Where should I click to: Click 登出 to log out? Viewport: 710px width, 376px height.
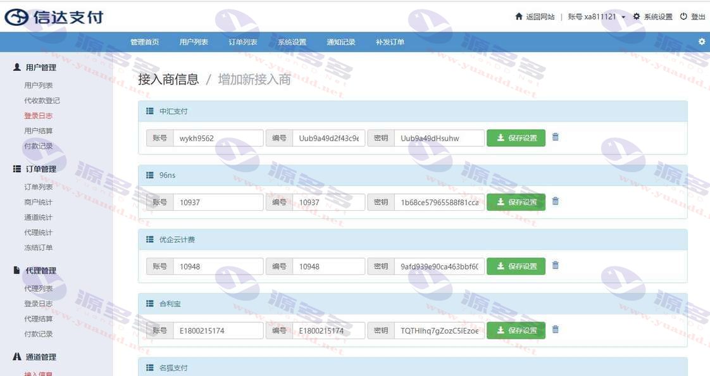[x=693, y=16]
